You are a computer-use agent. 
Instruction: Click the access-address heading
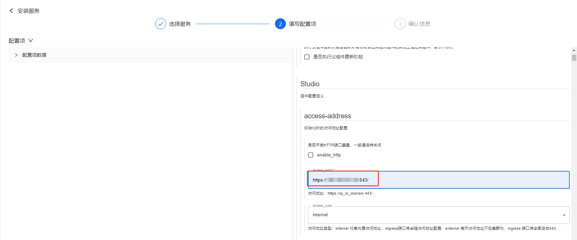(x=328, y=116)
